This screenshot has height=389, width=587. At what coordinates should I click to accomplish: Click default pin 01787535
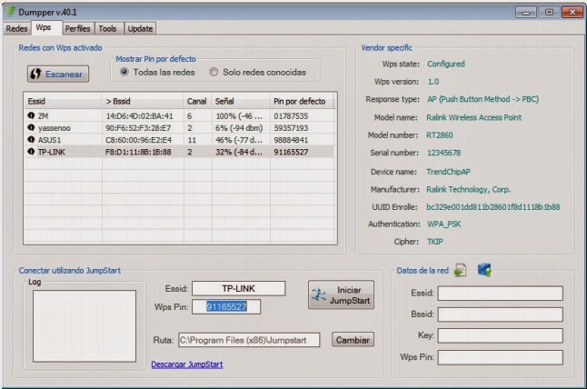point(291,116)
